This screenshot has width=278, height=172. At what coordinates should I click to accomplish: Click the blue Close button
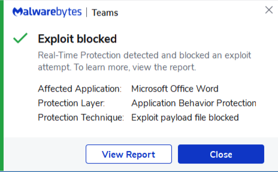pyautogui.click(x=221, y=154)
